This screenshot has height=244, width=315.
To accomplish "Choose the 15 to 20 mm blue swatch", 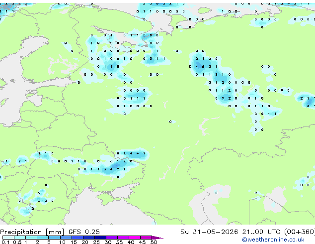I will pyautogui.click(x=78, y=238).
